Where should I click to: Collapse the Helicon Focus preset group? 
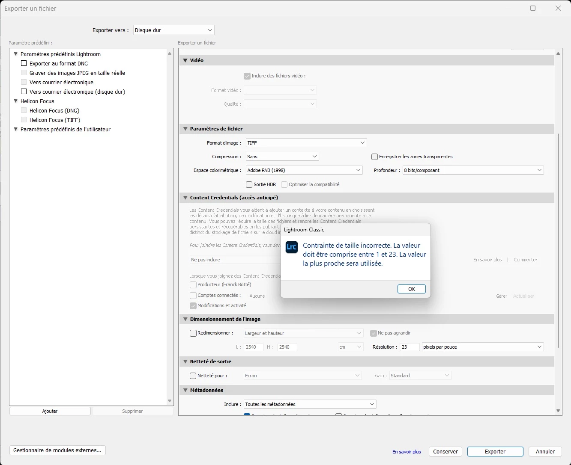click(x=16, y=101)
